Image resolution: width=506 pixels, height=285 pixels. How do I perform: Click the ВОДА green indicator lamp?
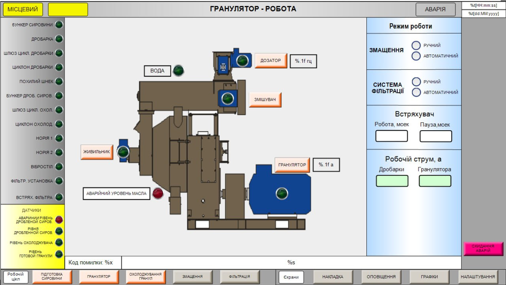click(179, 71)
